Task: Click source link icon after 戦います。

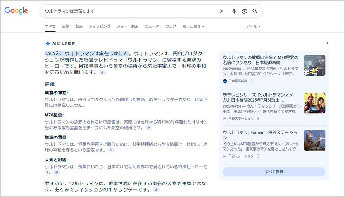Action: 102,72
